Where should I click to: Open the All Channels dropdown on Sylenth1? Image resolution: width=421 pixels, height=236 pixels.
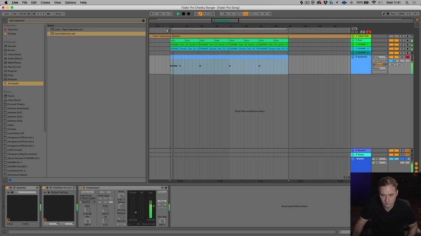click(x=379, y=61)
